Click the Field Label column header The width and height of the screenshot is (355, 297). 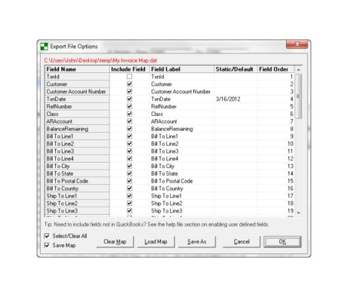click(181, 69)
